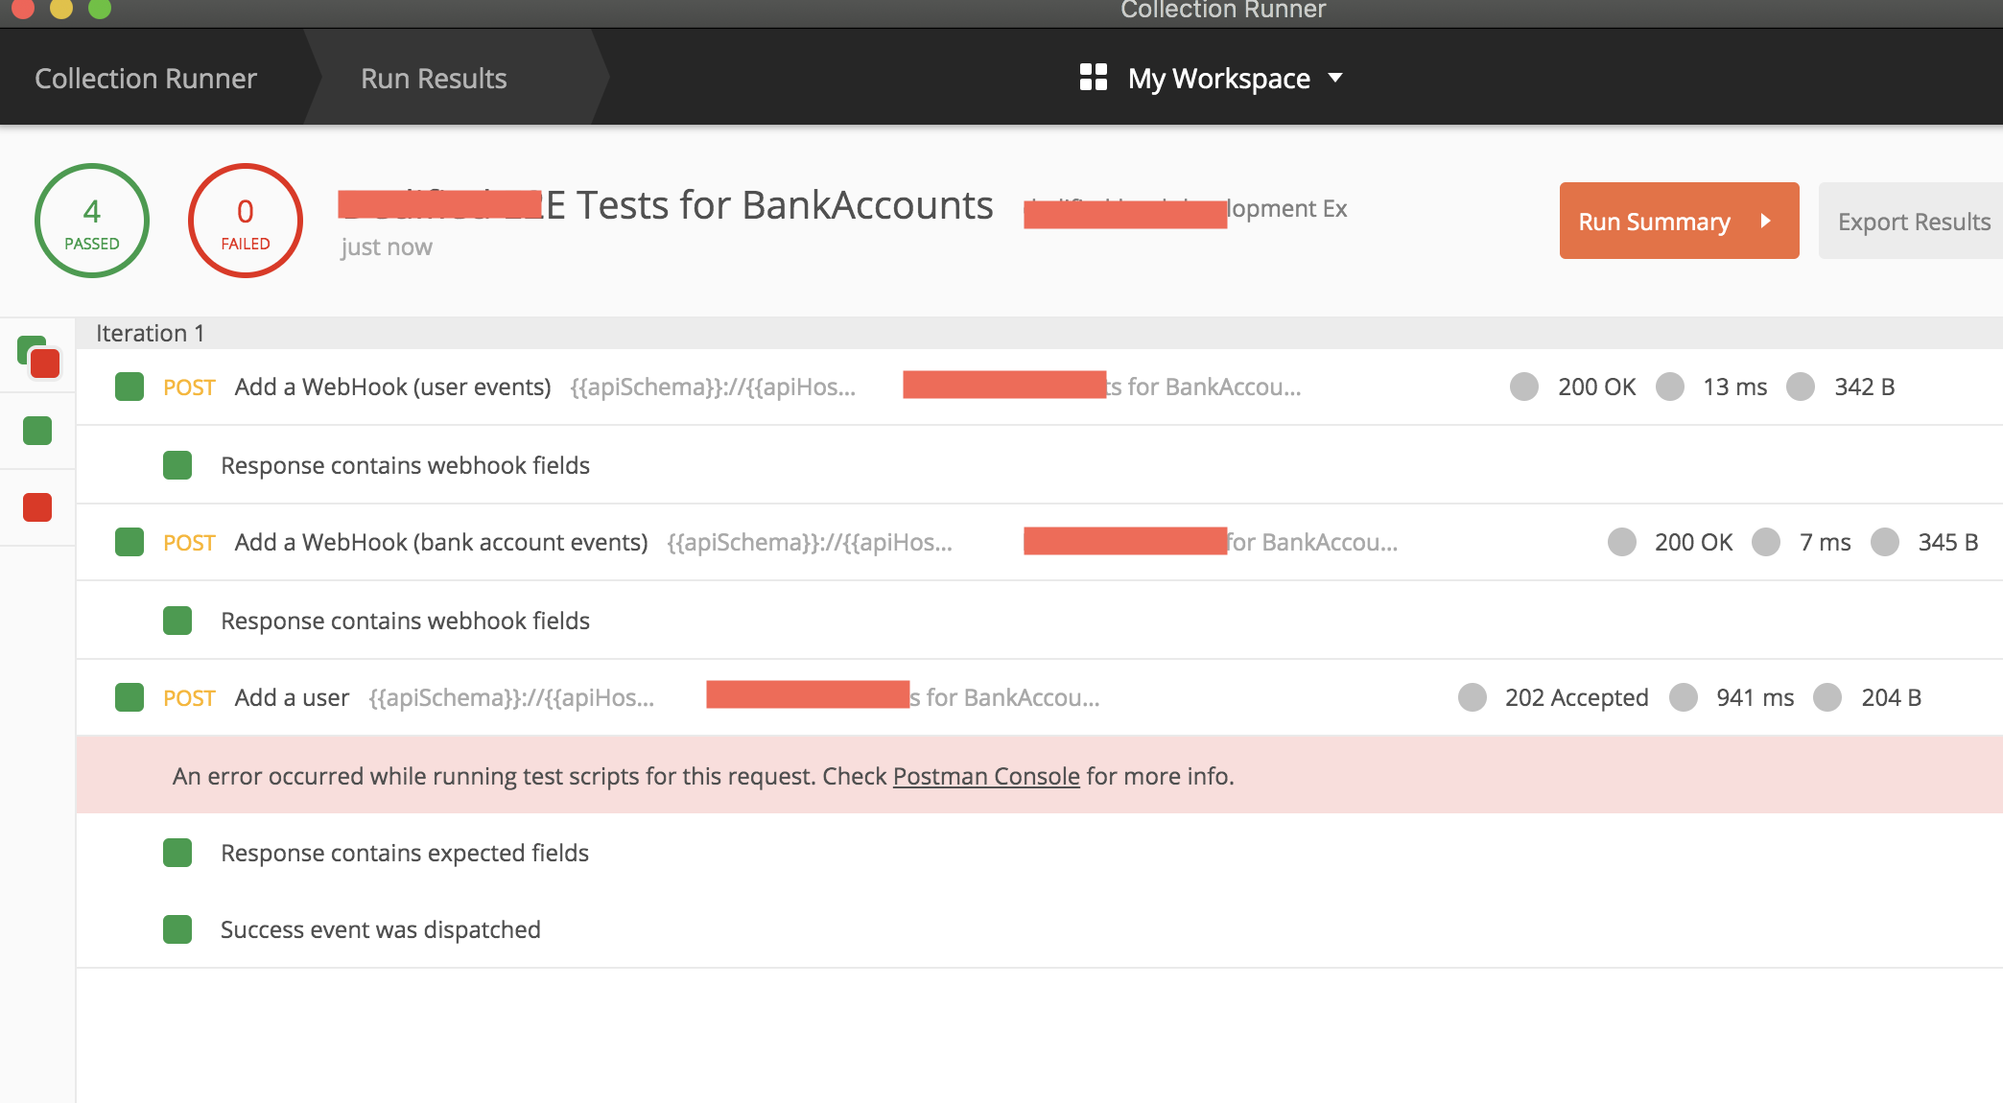Expand the Add a WebHook (bank account events) request
The image size is (2003, 1103).
pyautogui.click(x=441, y=542)
